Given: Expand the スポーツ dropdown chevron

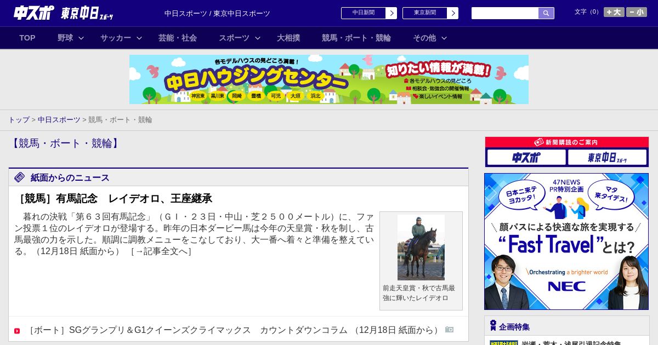Looking at the screenshot, I should coord(258,38).
